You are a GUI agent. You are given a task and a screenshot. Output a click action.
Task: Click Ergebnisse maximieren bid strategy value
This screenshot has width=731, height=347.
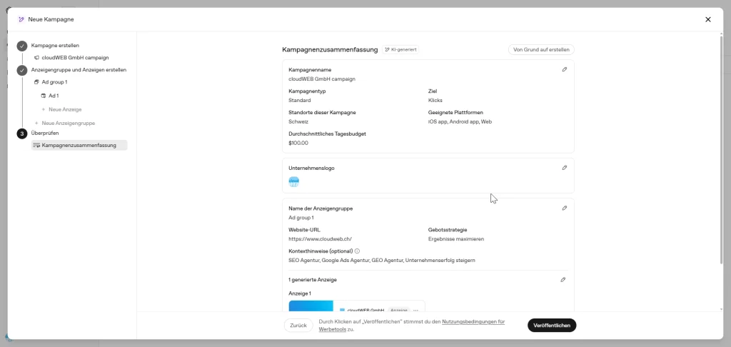click(456, 239)
